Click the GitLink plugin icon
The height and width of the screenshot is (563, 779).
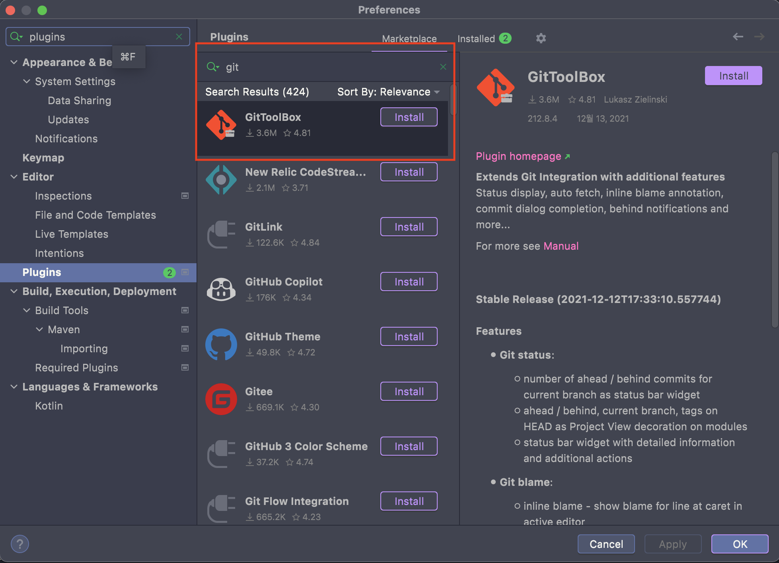221,234
